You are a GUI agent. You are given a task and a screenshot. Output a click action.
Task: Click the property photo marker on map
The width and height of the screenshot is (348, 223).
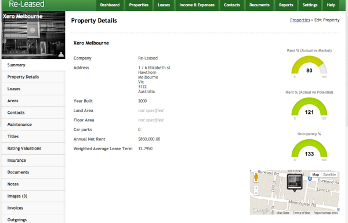pos(295,183)
